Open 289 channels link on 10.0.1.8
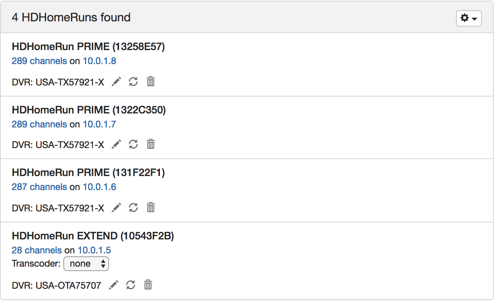The width and height of the screenshot is (501, 302). pos(39,61)
